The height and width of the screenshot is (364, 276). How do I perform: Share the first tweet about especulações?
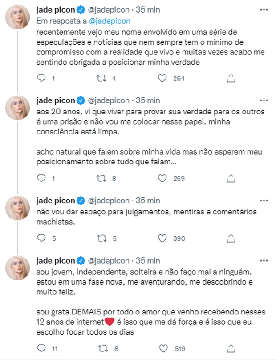(231, 78)
